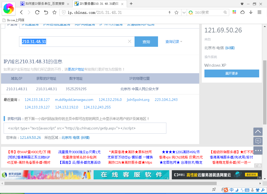Click the favorites star next to the undo icon
Screen dimensions: 267x194
(54, 12)
